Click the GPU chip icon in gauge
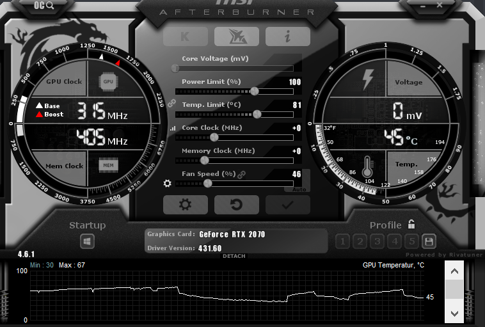 coord(108,82)
